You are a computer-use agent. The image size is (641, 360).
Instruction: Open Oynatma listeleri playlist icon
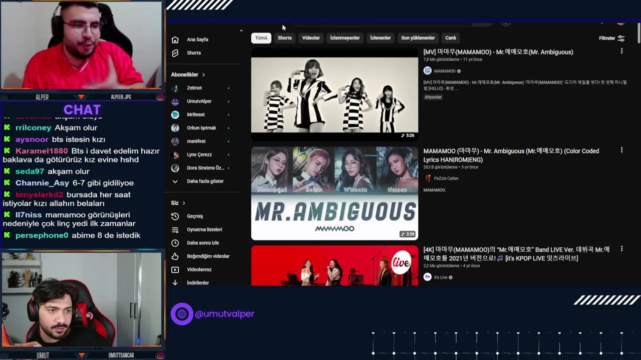point(175,229)
